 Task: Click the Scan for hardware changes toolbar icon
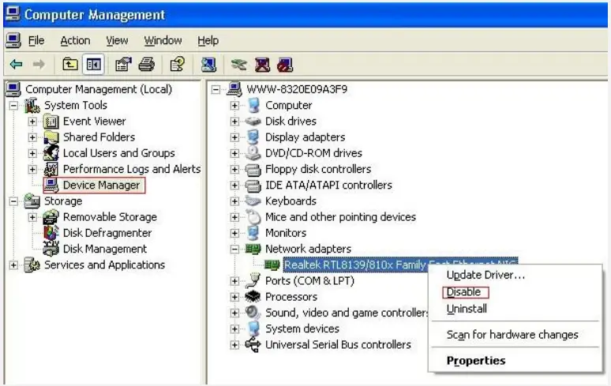click(x=208, y=64)
